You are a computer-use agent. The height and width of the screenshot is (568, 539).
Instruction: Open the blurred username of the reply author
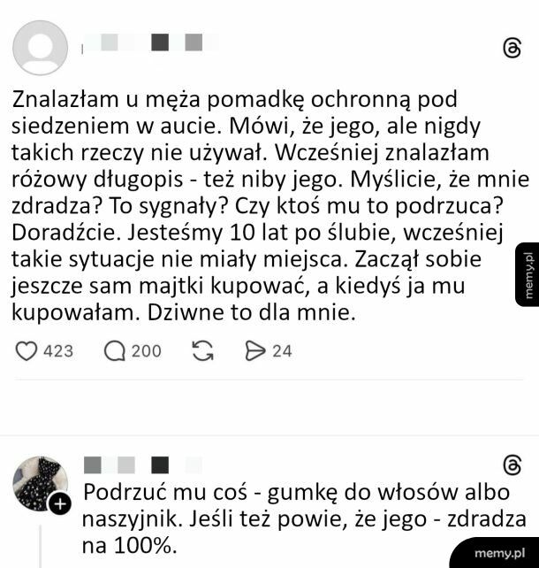[143, 465]
